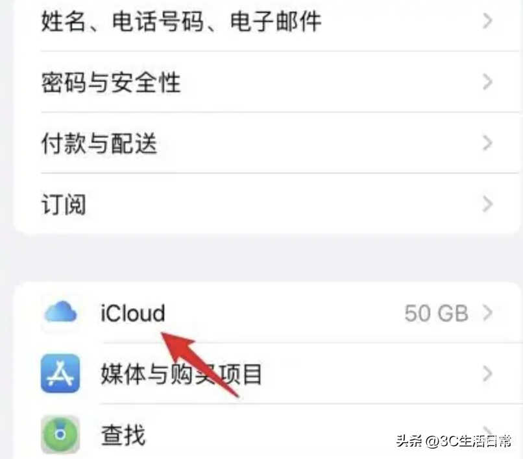Screen dimensions: 523x459
Task: Tap the App Store icon beside 媒体与购买项目
Action: click(60, 373)
